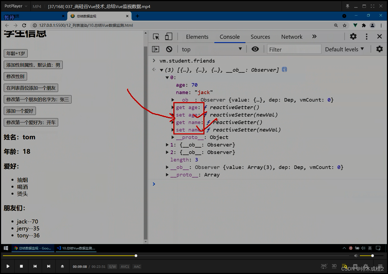Click the 修改第一个爱好为：开车 button
388x274 pixels.
click(31, 122)
